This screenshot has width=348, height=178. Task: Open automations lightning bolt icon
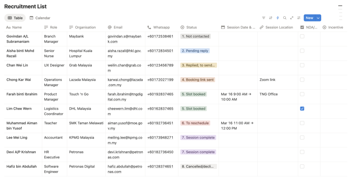[x=278, y=18]
